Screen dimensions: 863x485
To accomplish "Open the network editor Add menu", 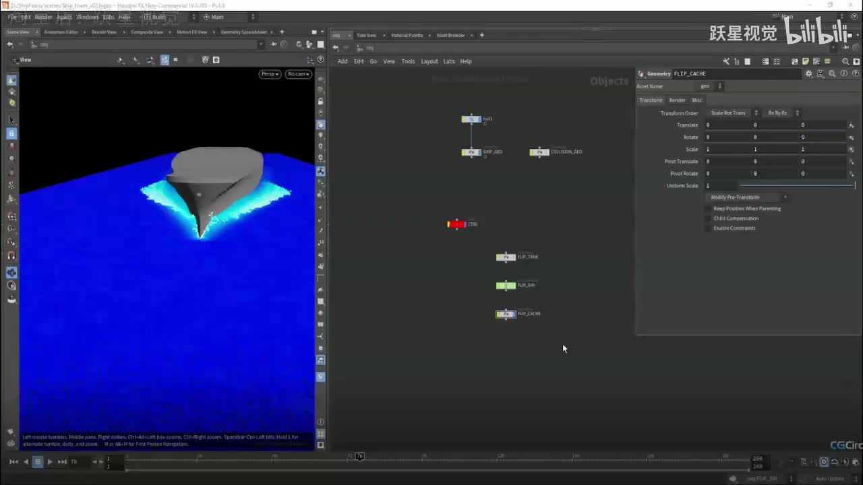I will coord(343,61).
